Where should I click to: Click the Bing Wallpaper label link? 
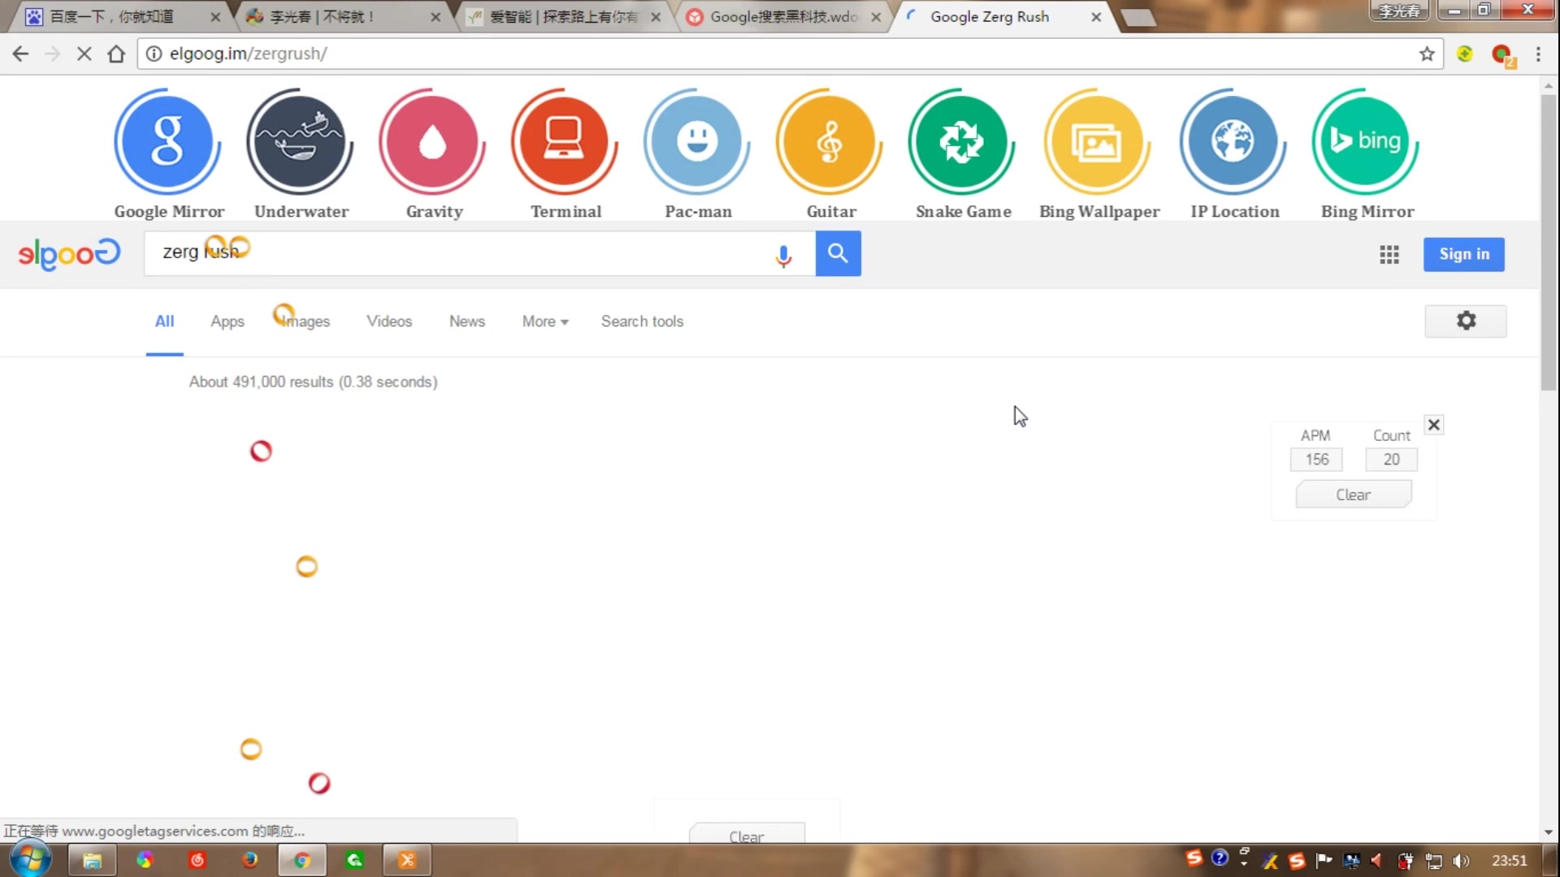pos(1099,211)
